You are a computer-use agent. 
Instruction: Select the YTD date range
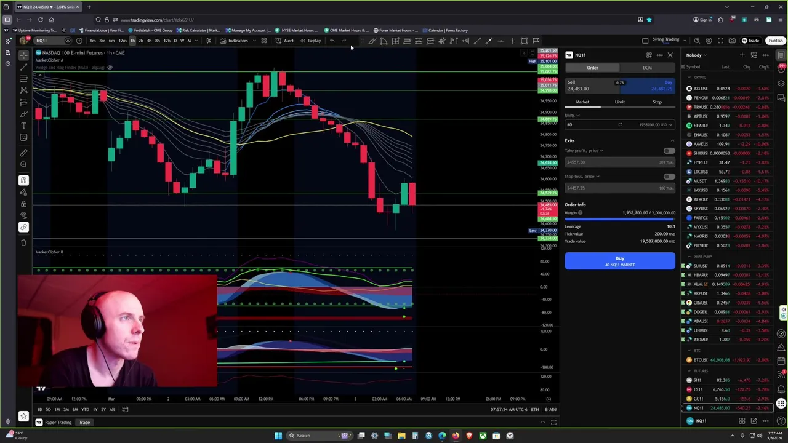coord(85,410)
